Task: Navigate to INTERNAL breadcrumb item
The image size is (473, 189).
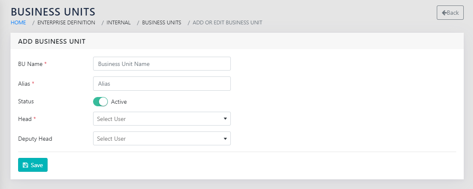Action: pyautogui.click(x=118, y=23)
